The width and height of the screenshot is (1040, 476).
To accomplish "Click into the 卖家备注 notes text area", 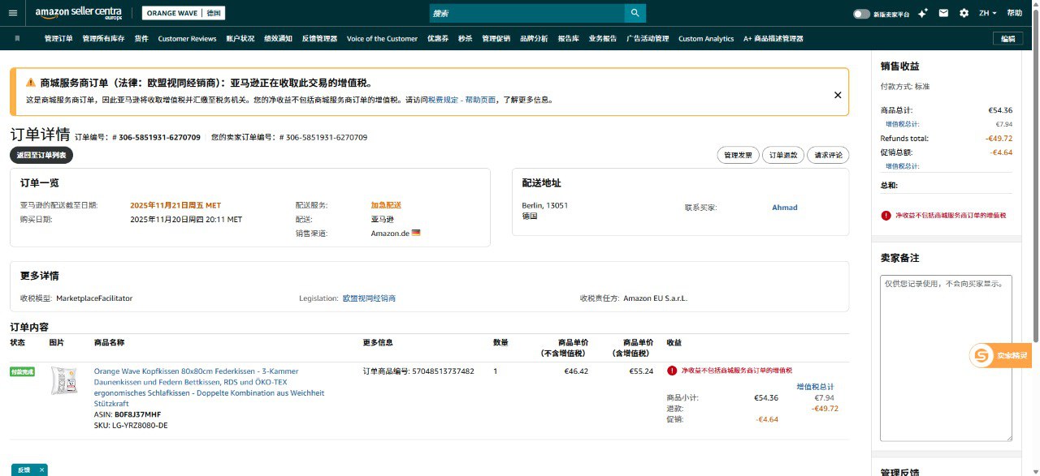I will click(x=946, y=357).
